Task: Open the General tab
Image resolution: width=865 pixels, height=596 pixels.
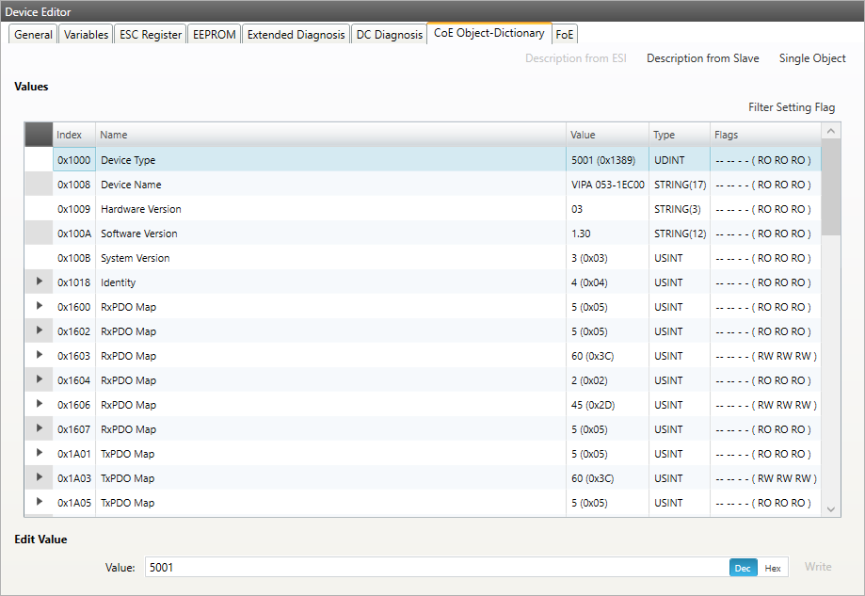Action: (x=34, y=35)
